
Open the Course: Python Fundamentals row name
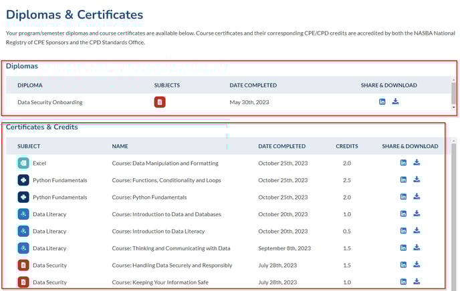[x=149, y=198]
